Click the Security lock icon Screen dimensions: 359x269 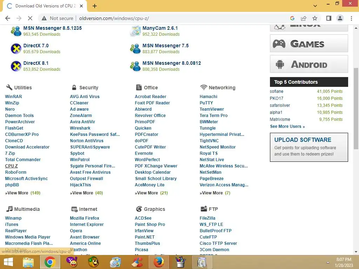click(x=74, y=87)
